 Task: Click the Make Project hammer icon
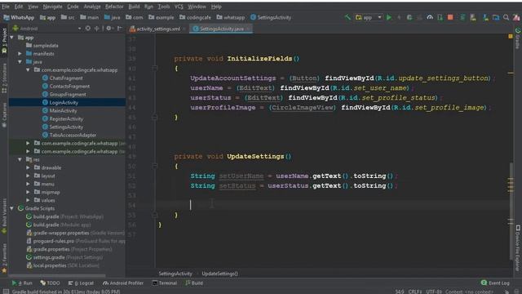[347, 17]
